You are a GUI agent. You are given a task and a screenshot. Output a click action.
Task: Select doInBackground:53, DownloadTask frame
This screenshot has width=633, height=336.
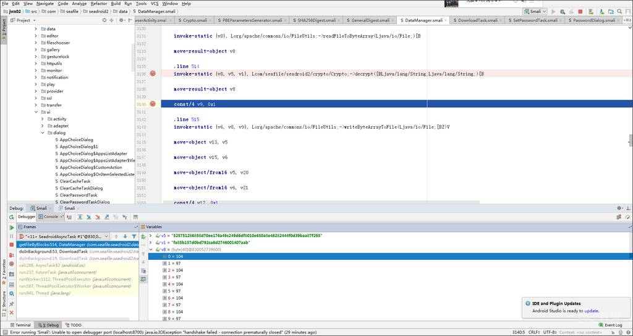point(78,251)
